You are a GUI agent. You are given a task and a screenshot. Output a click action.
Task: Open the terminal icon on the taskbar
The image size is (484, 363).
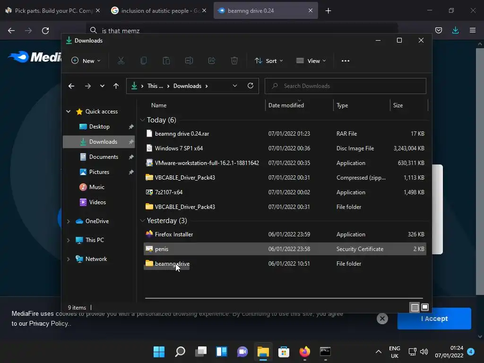(325, 352)
